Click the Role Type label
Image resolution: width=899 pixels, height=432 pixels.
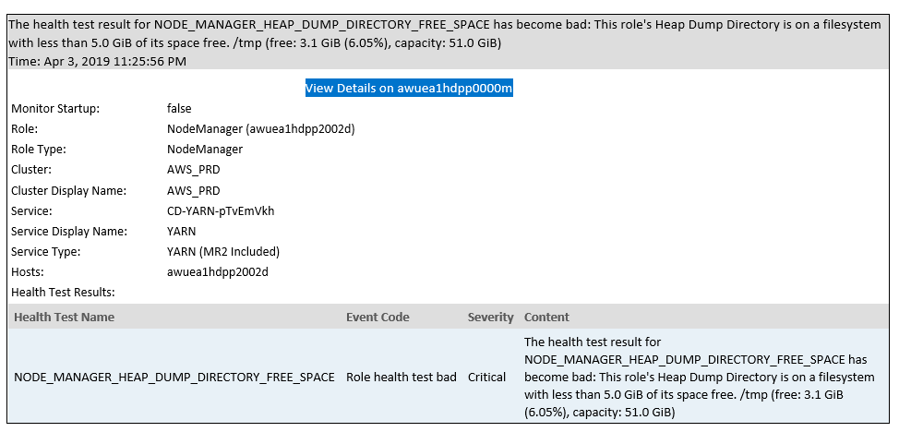[x=39, y=150]
